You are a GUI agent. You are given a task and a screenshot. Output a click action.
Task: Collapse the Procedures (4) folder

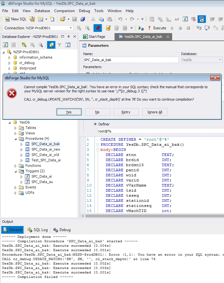click(x=15, y=139)
